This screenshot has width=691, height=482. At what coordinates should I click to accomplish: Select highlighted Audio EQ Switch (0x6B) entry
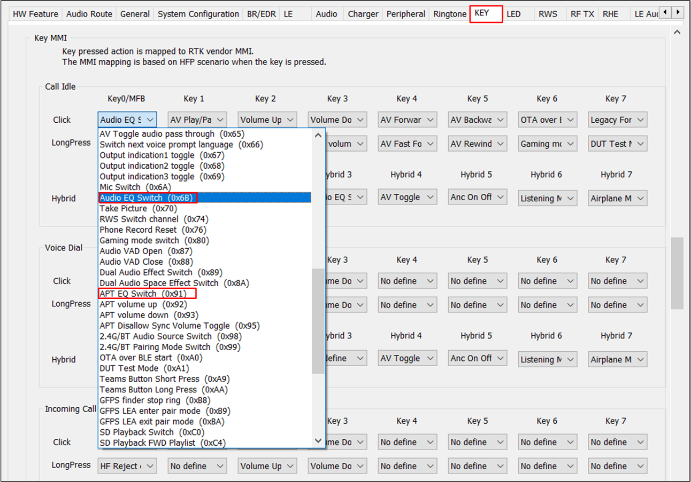[205, 198]
